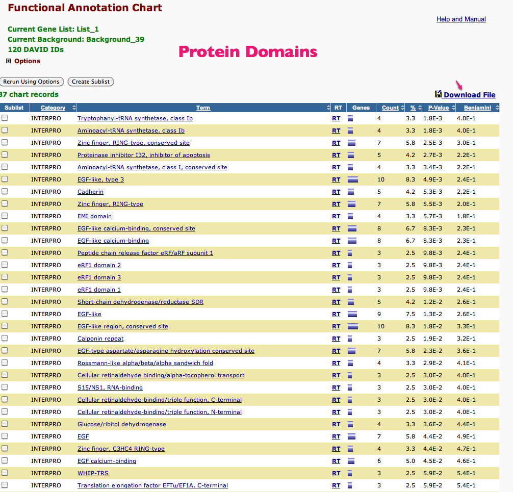Viewport: 513px width, 492px height.
Task: Open Cellular retinaldehyde-binding/triple function, C-terminal link
Action: 159,400
